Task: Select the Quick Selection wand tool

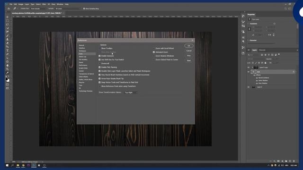Action: (8, 28)
